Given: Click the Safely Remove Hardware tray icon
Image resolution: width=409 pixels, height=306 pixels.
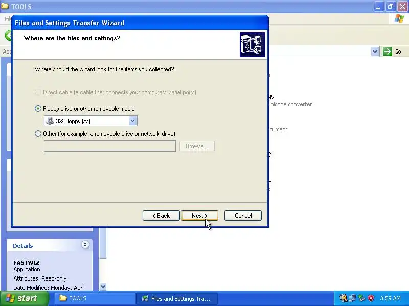Looking at the screenshot, I should 361,298.
